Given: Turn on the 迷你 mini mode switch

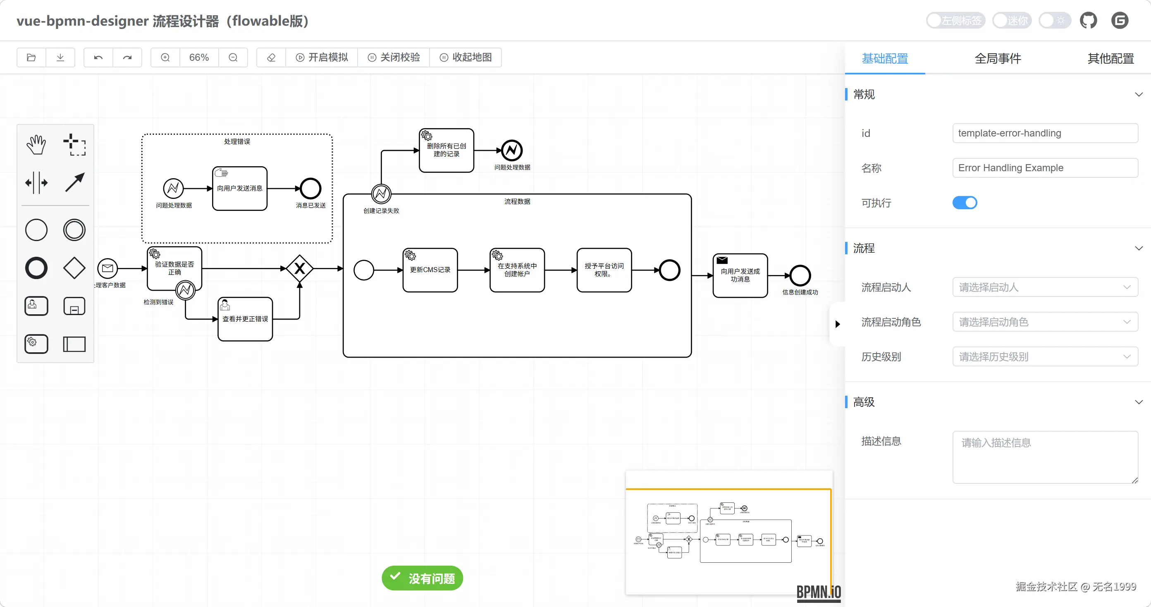Looking at the screenshot, I should point(1011,21).
